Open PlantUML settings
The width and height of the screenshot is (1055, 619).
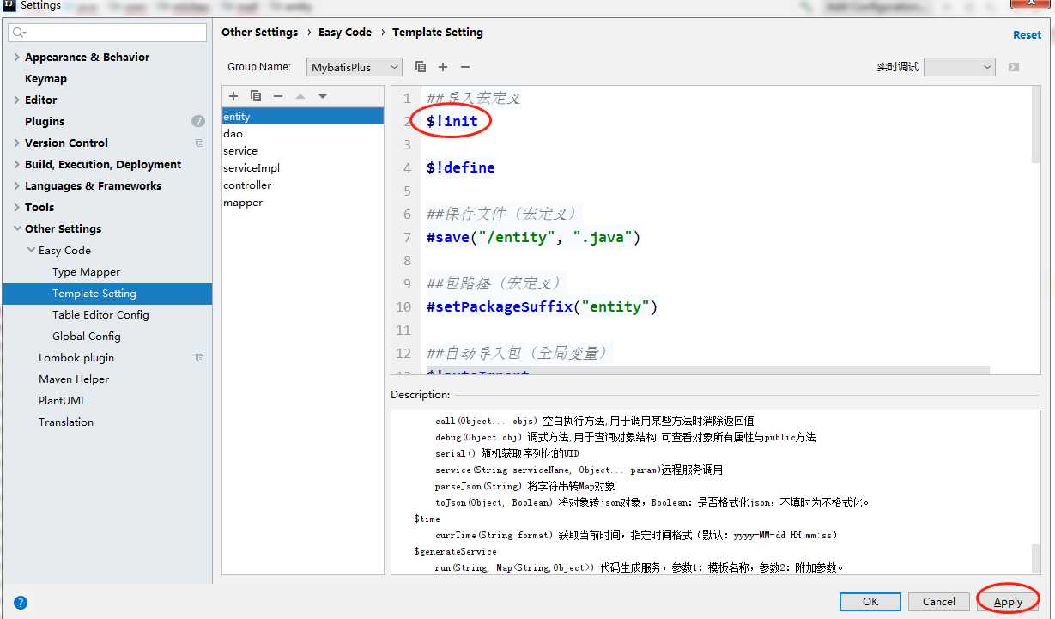tap(62, 400)
